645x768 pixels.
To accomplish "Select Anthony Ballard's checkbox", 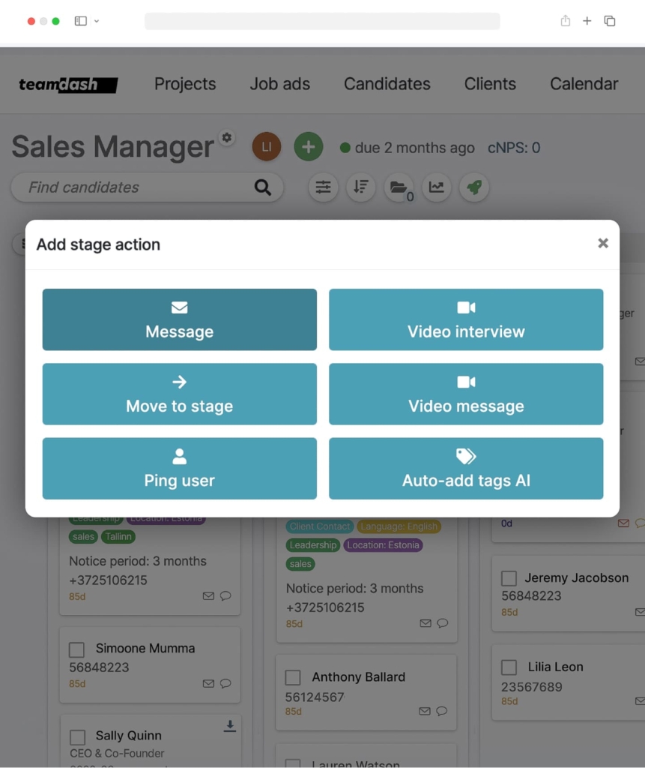I will tap(293, 678).
